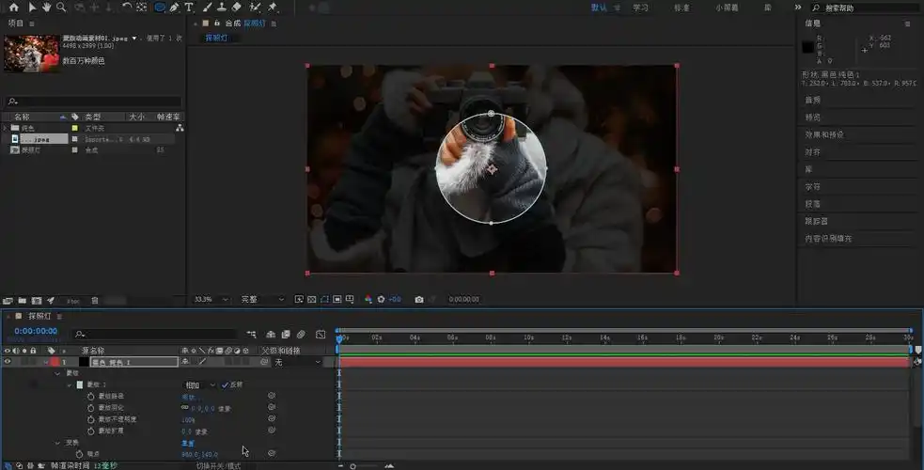Toggle the 蒙版路径 stopwatch keyframe
924x470 pixels.
(x=91, y=397)
